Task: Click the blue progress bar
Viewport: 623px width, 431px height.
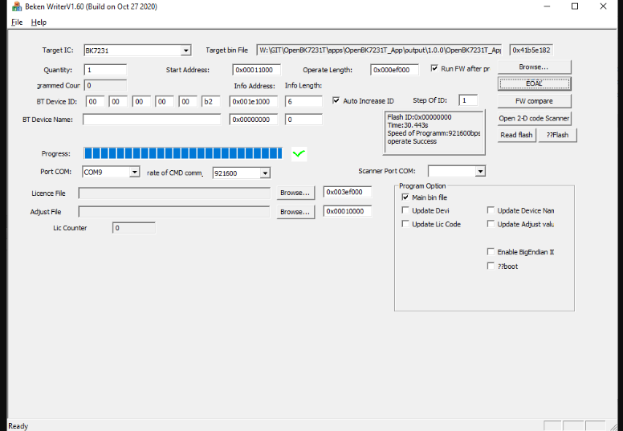Action: coord(183,153)
